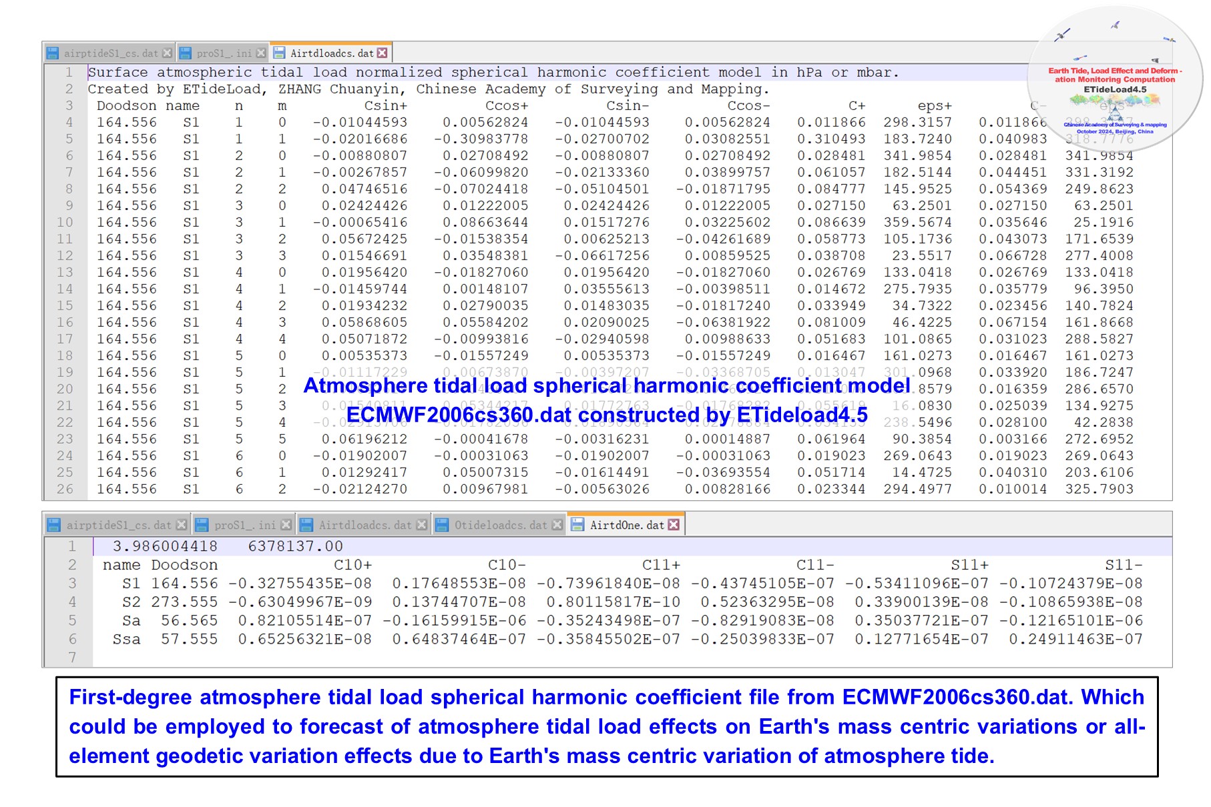Click file icon on upper Airtdloadcs.dat tab

(x=279, y=53)
